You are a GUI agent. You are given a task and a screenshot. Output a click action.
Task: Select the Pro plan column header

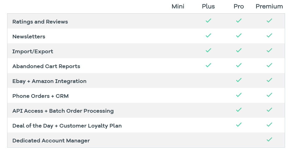tap(239, 7)
